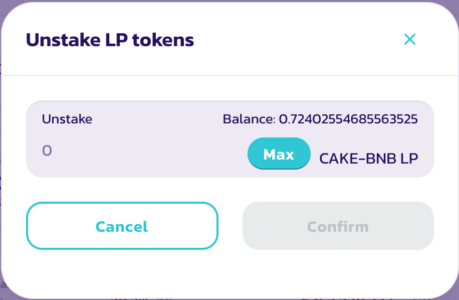Click the "Unstake LP tokens" heading

110,40
